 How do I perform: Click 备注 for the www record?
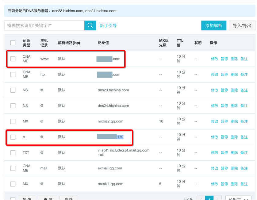tap(244, 59)
